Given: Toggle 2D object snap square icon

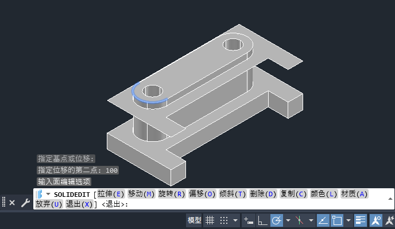Looking at the screenshot, I should [337, 221].
